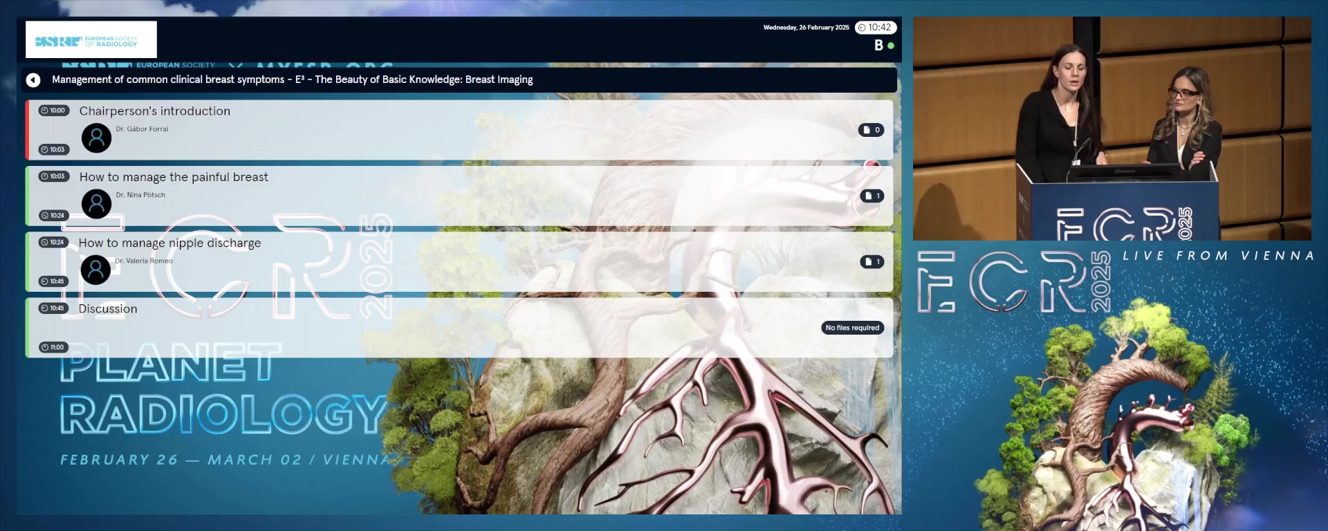Click the 10:24 start time of nipple discharge

pos(53,243)
